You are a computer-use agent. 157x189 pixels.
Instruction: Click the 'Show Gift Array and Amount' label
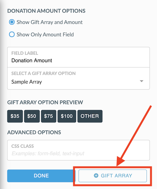tap(50, 22)
